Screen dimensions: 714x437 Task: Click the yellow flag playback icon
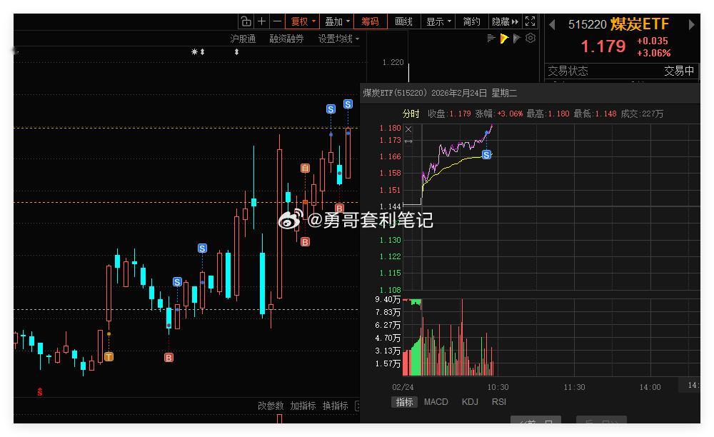(x=503, y=37)
